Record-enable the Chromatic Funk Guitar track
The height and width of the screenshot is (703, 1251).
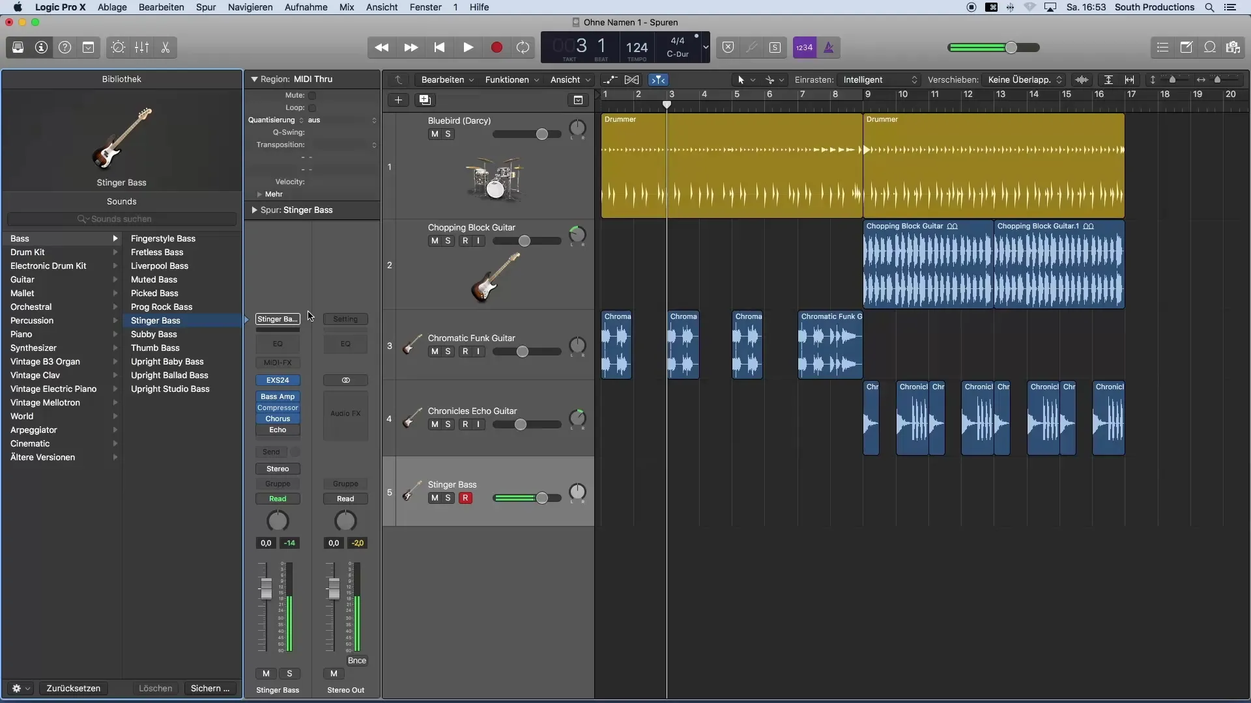pyautogui.click(x=465, y=351)
